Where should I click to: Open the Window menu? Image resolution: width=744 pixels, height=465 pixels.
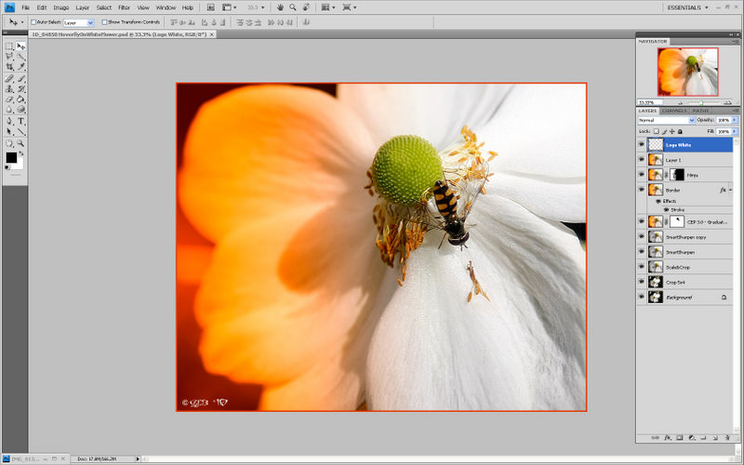(166, 7)
